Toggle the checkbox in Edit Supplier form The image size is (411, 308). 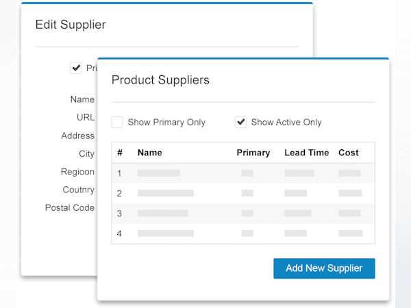coord(76,68)
